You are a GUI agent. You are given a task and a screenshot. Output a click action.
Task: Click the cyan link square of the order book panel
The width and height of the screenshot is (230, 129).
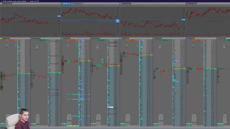point(121,38)
